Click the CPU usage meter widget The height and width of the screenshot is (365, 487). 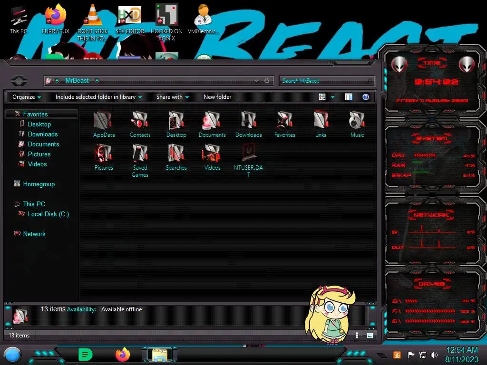pos(433,155)
